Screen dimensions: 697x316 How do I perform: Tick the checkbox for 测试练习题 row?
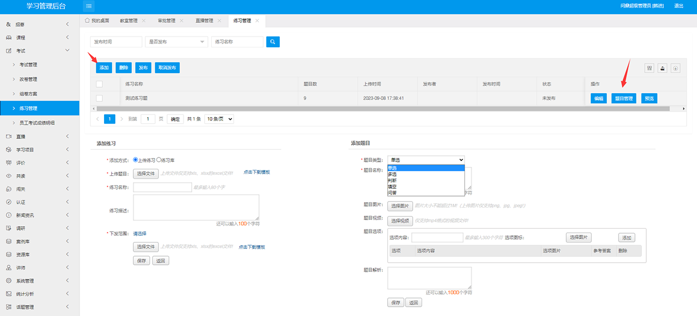(99, 98)
